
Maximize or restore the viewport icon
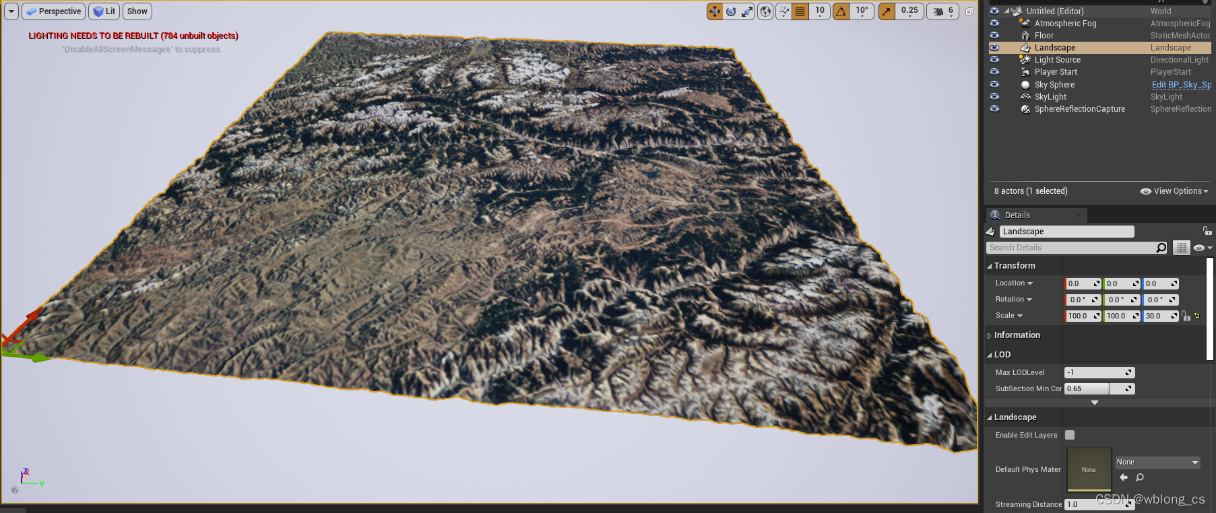pyautogui.click(x=969, y=11)
